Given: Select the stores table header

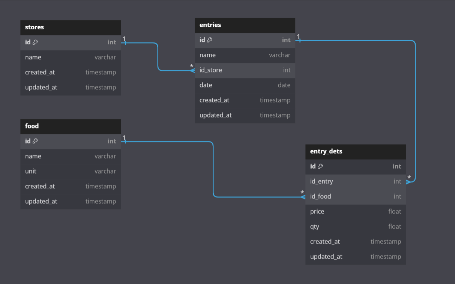Looking at the screenshot, I should pyautogui.click(x=70, y=27).
